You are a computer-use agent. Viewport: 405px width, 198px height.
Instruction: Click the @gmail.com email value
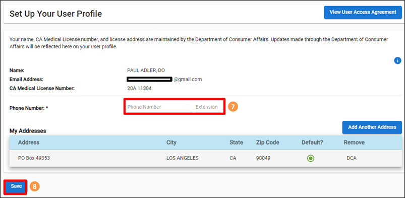[164, 79]
